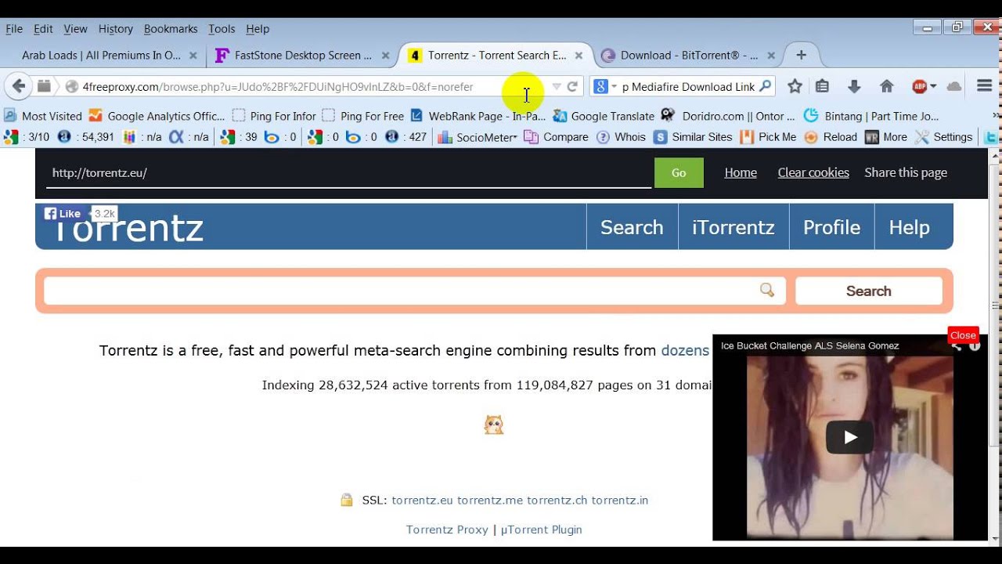Click the Alexa rank 54,391 indicator

[x=86, y=136]
